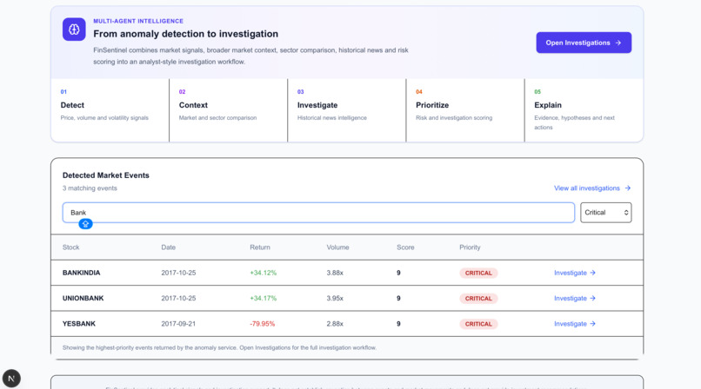This screenshot has width=701, height=389.
Task: Focus the search field containing Bank
Action: point(318,213)
